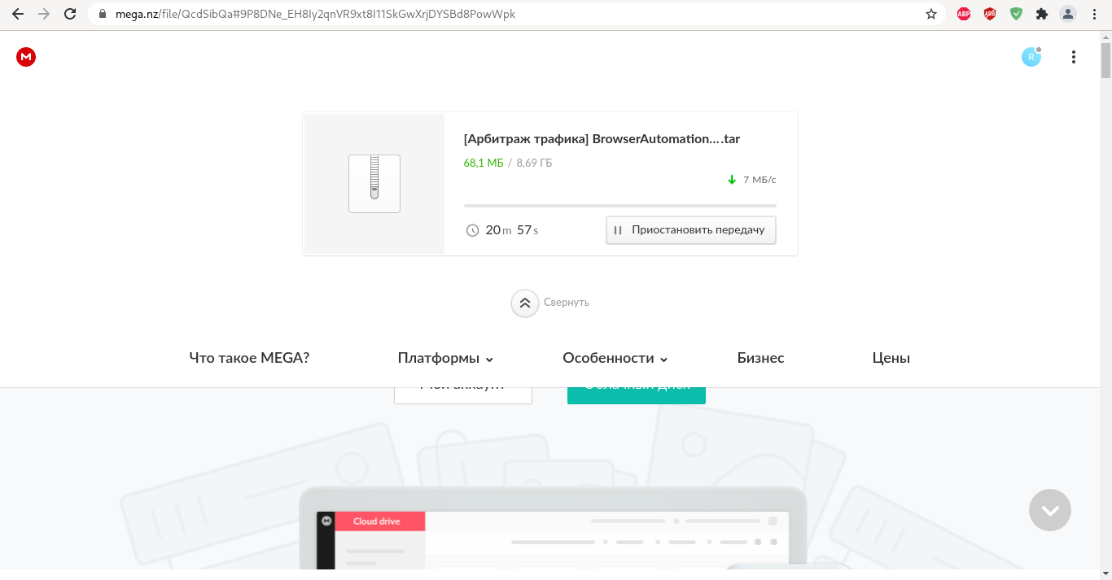Image resolution: width=1112 pixels, height=580 pixels.
Task: Click the red MEGA logo icon
Action: (x=26, y=57)
